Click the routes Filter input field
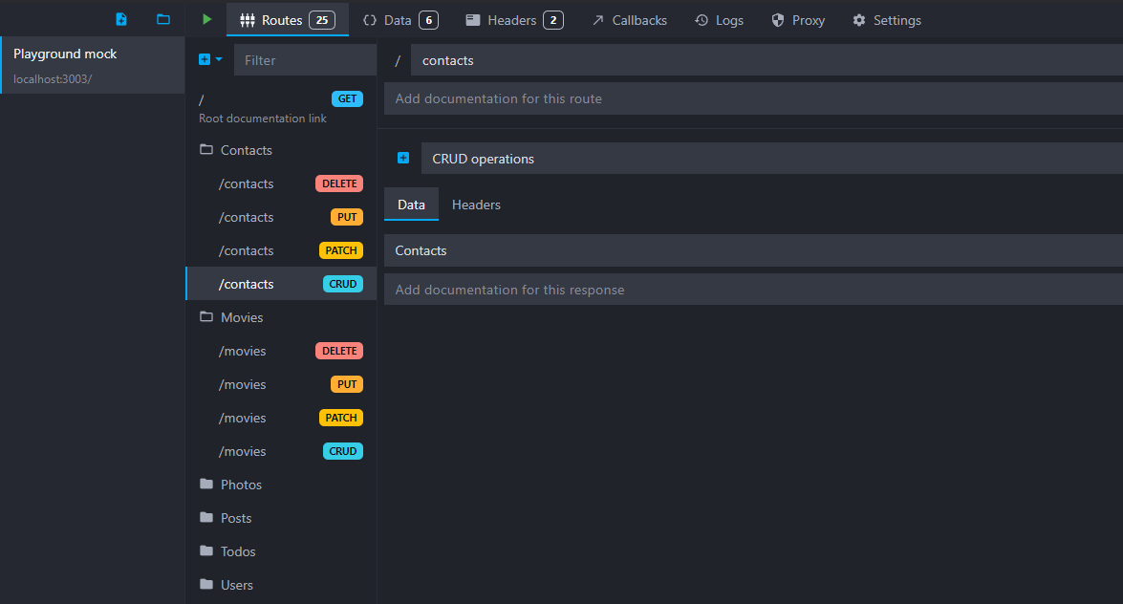The height and width of the screenshot is (604, 1123). click(x=306, y=60)
